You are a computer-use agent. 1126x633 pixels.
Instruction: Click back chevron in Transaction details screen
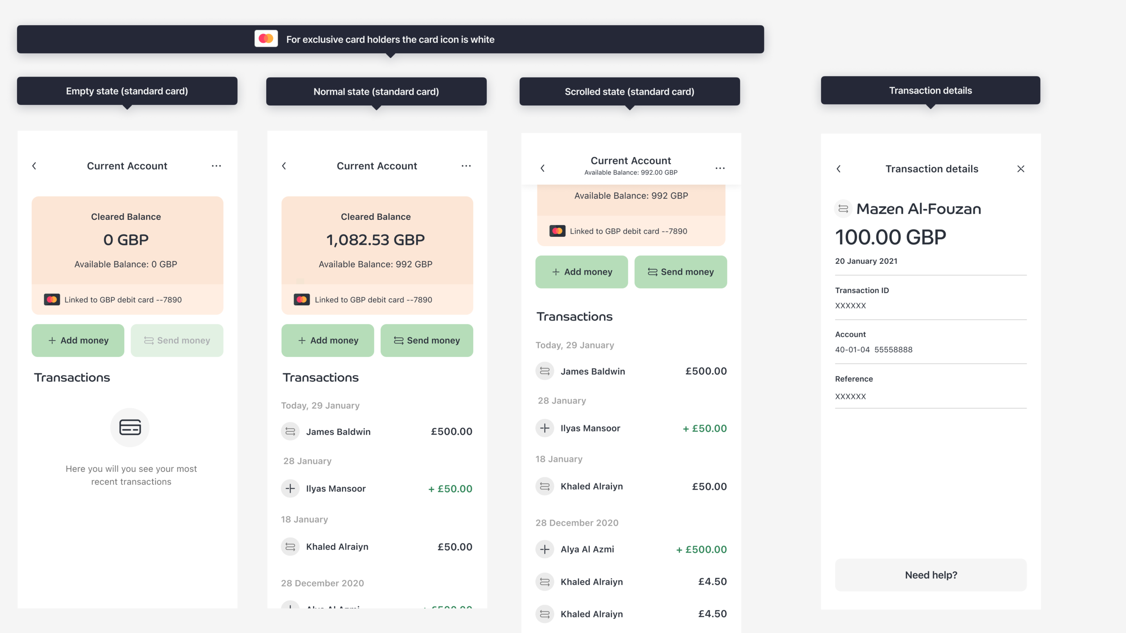(839, 169)
